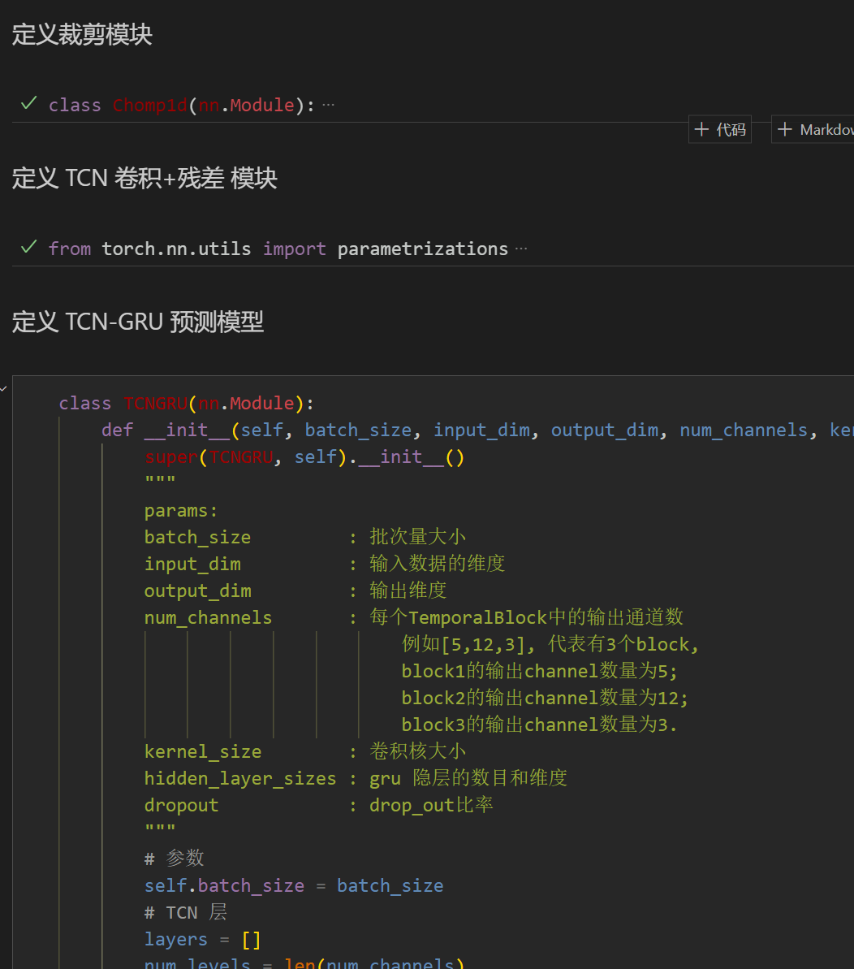Image resolution: width=854 pixels, height=969 pixels.
Task: Click the green checkmark beside the Chomp1d cell
Action: point(28,103)
